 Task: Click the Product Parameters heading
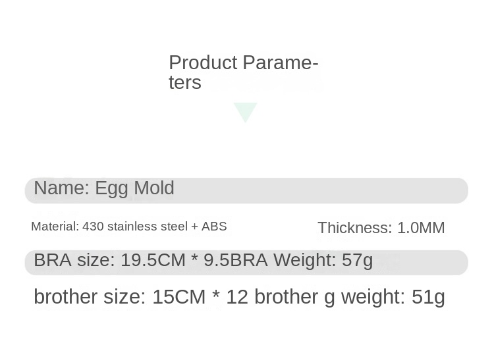coord(243,72)
